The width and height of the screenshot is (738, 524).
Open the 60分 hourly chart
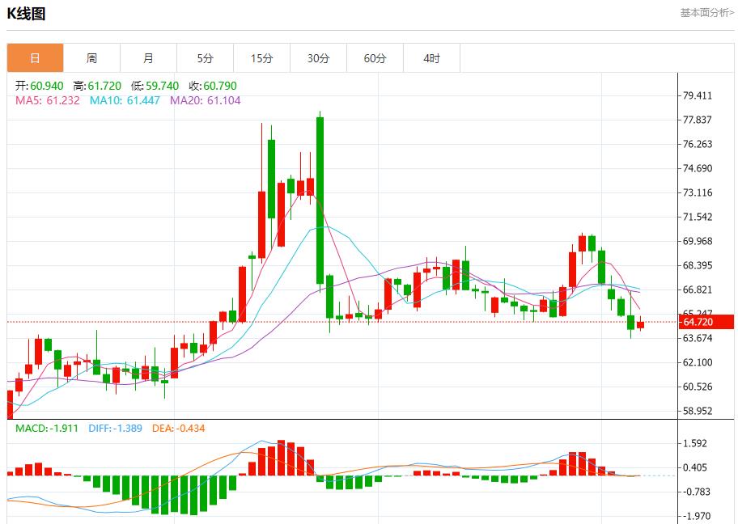[375, 57]
